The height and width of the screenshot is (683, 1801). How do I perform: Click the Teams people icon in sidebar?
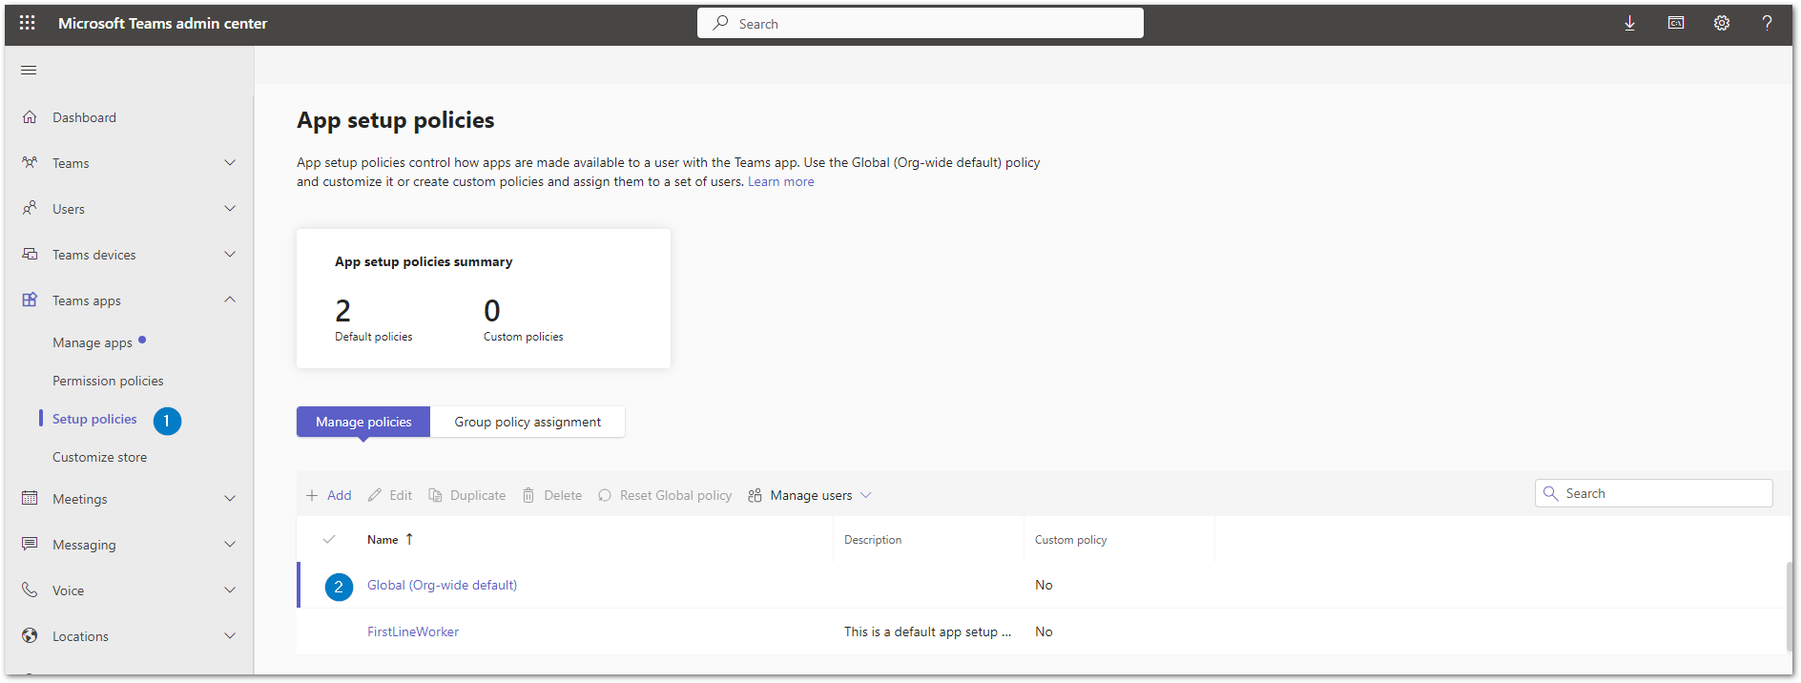coord(30,163)
